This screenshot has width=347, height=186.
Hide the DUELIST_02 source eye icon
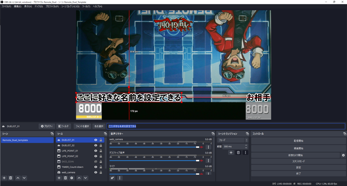[96, 145]
